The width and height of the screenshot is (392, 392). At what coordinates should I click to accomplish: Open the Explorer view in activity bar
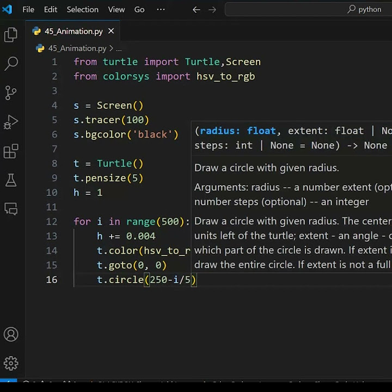pyautogui.click(x=11, y=34)
